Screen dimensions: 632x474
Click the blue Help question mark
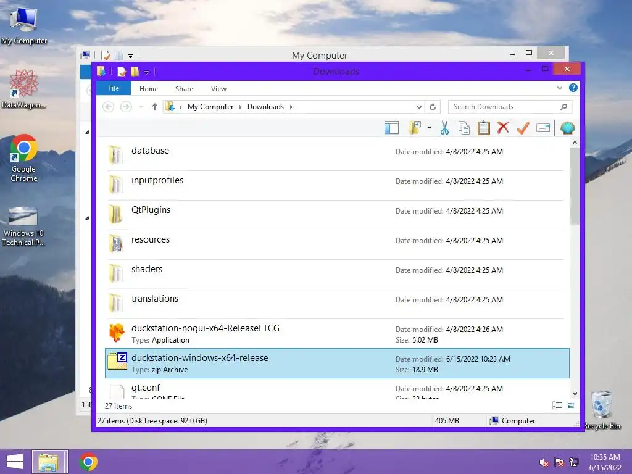tap(573, 88)
